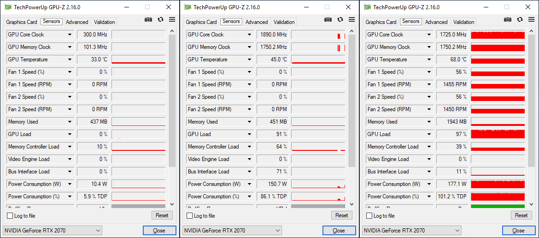Click the GPU Core Clock graph in the right window

498,35
